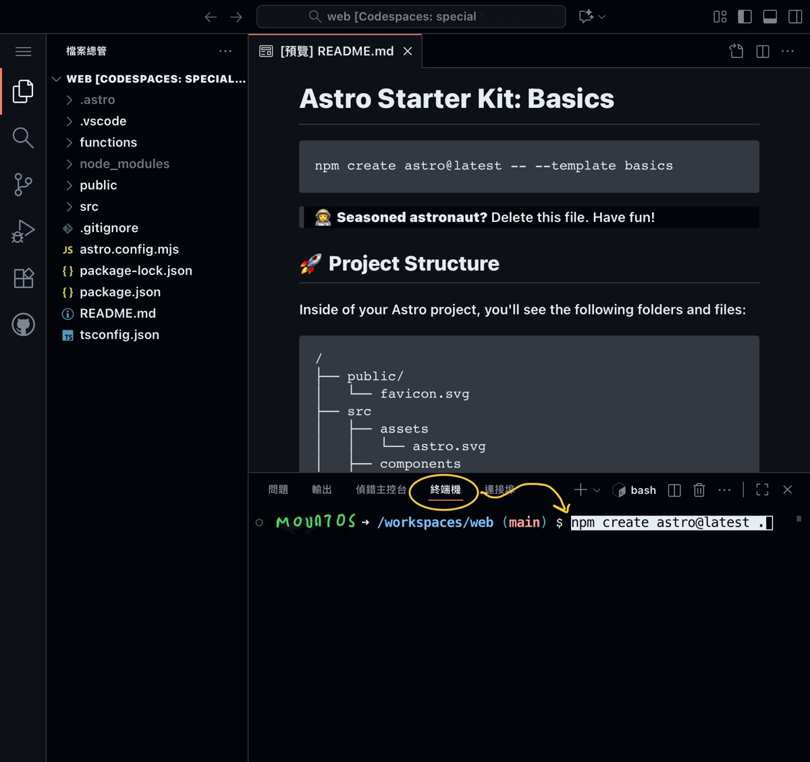Open the Source Control view
Screen dimensions: 810x762
pyautogui.click(x=23, y=184)
